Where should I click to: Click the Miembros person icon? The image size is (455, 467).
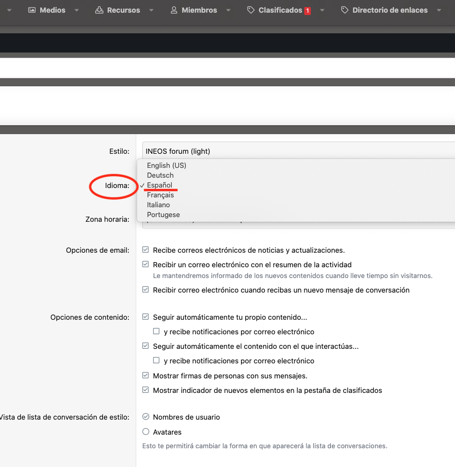click(x=173, y=10)
